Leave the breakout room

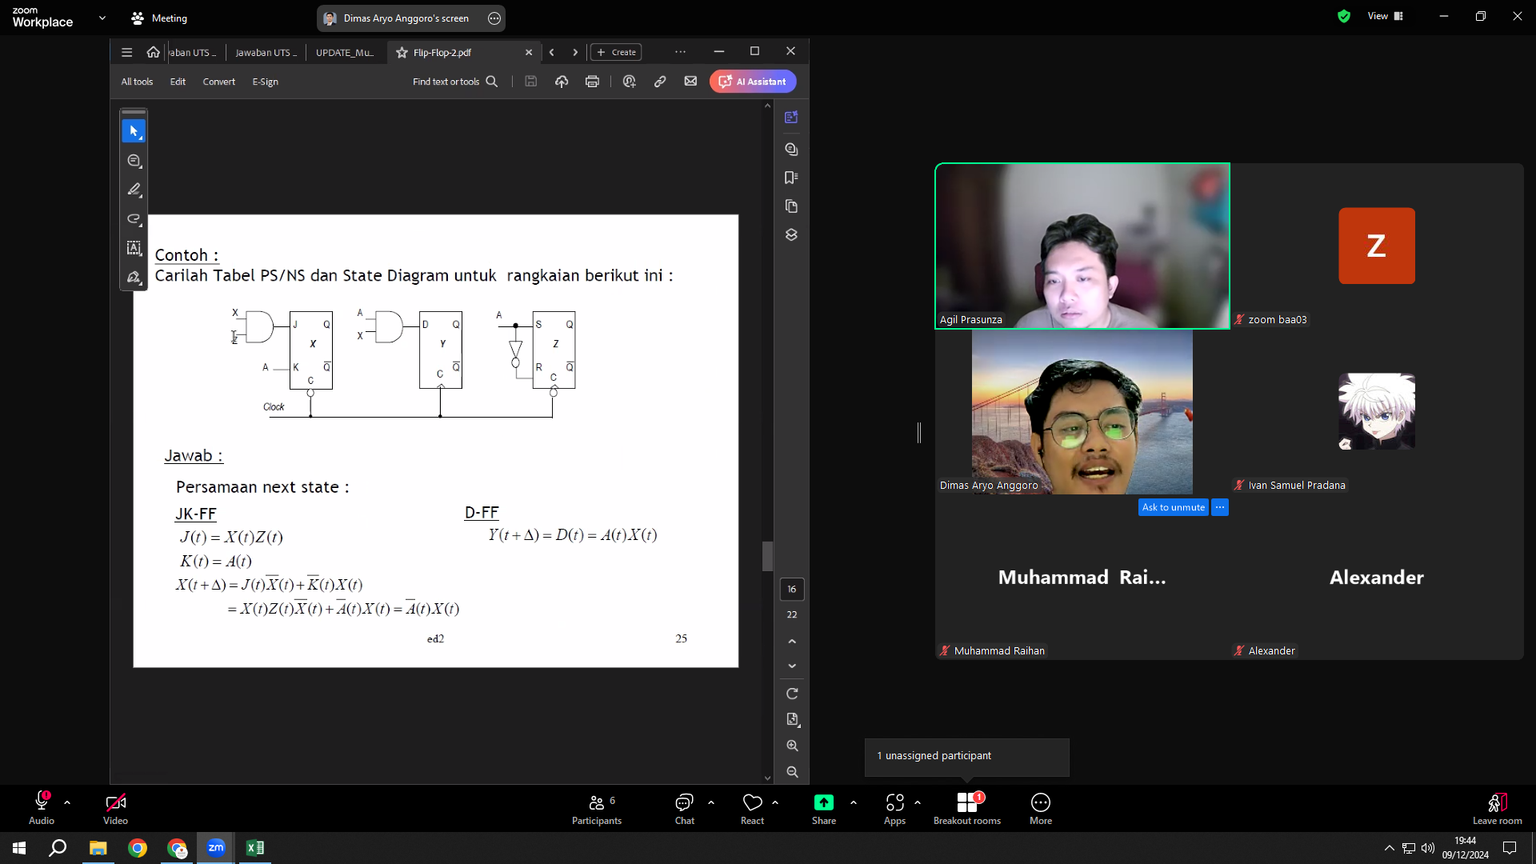pyautogui.click(x=1498, y=809)
